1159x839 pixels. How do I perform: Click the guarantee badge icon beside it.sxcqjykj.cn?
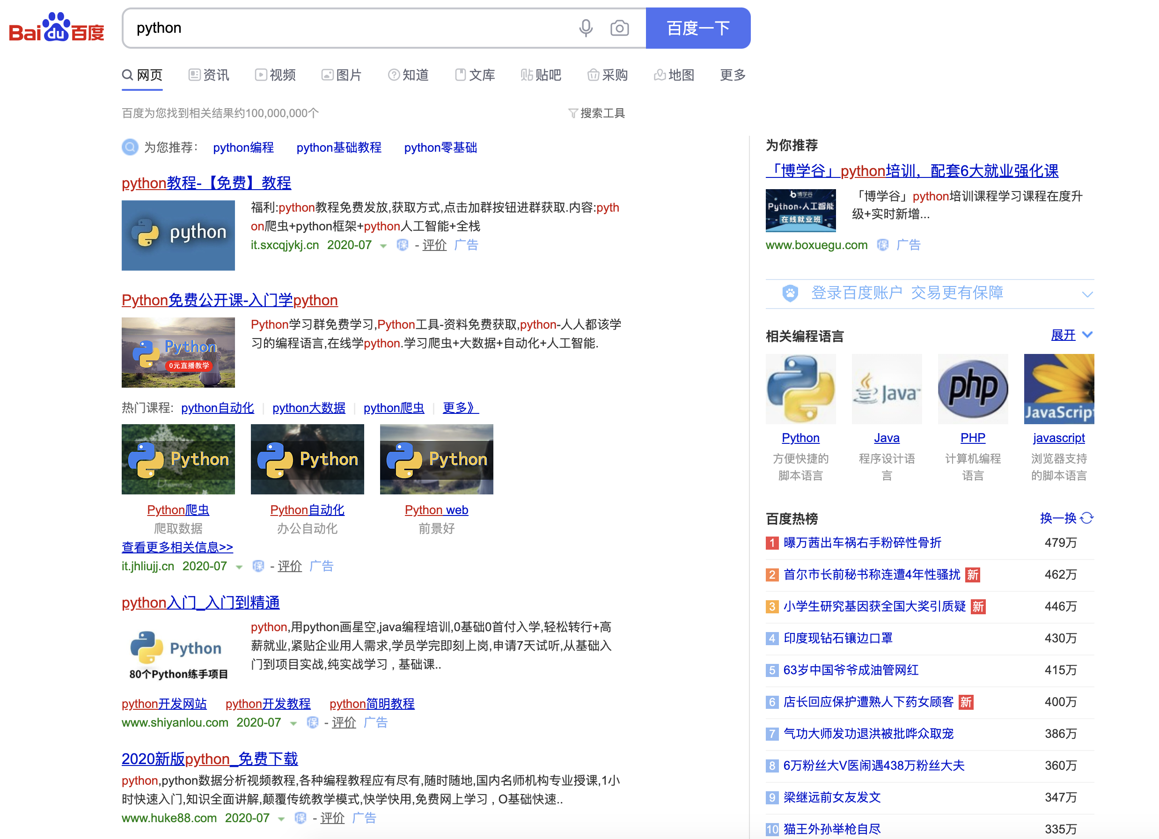[403, 245]
